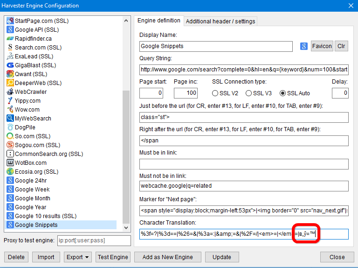Screen dimensions: 358x268
Task: Click the Import button
Action: pos(46,257)
